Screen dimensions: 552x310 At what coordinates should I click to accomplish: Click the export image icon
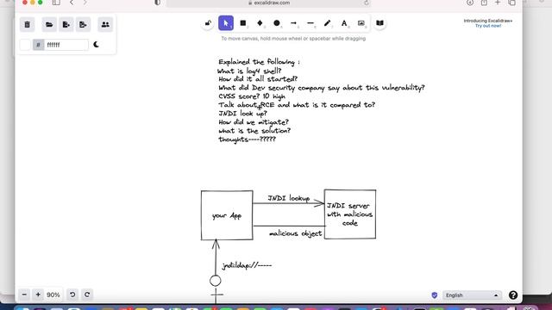[83, 25]
